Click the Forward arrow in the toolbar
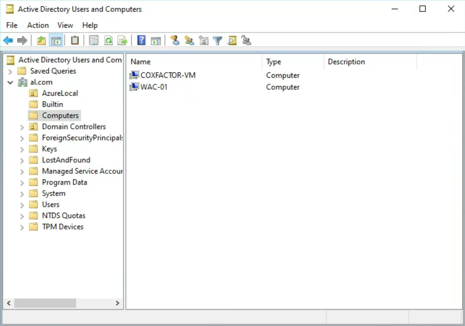Screen dimensions: 465x326 [x=22, y=40]
